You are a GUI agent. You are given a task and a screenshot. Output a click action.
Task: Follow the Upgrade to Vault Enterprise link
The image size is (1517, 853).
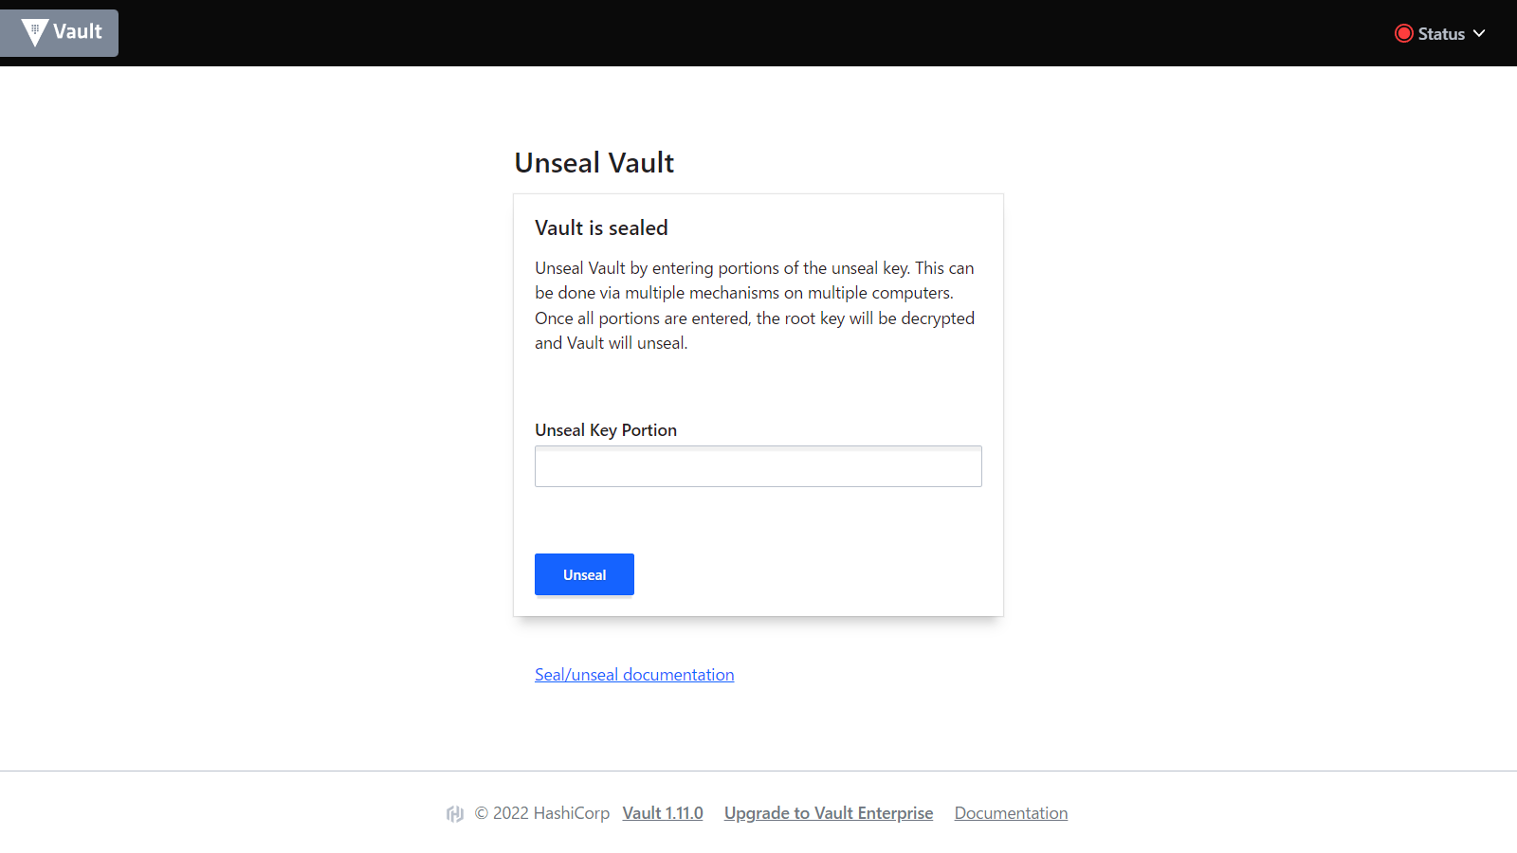point(828,813)
